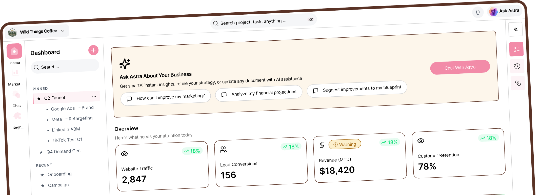Click the magnifier icon in top search bar
The image size is (541, 195).
[216, 23]
